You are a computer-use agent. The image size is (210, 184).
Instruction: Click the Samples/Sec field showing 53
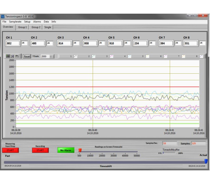(170, 143)
